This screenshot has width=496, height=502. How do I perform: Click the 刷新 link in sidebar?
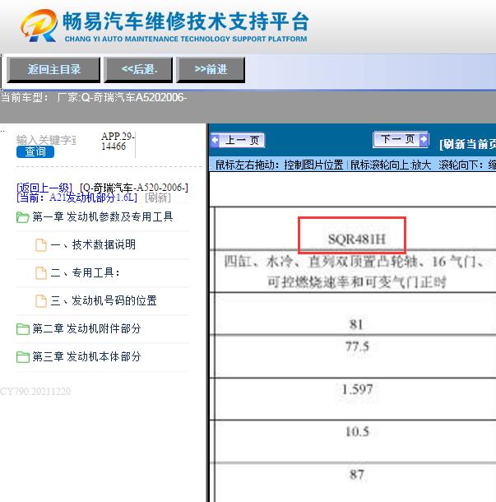click(158, 198)
